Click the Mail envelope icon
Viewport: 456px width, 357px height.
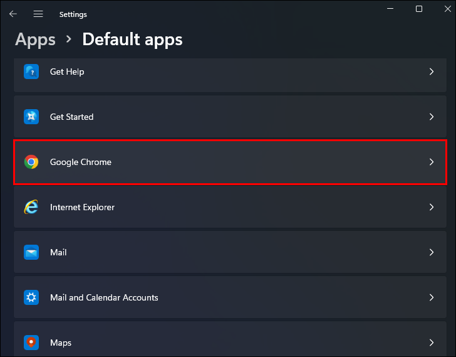pos(31,252)
